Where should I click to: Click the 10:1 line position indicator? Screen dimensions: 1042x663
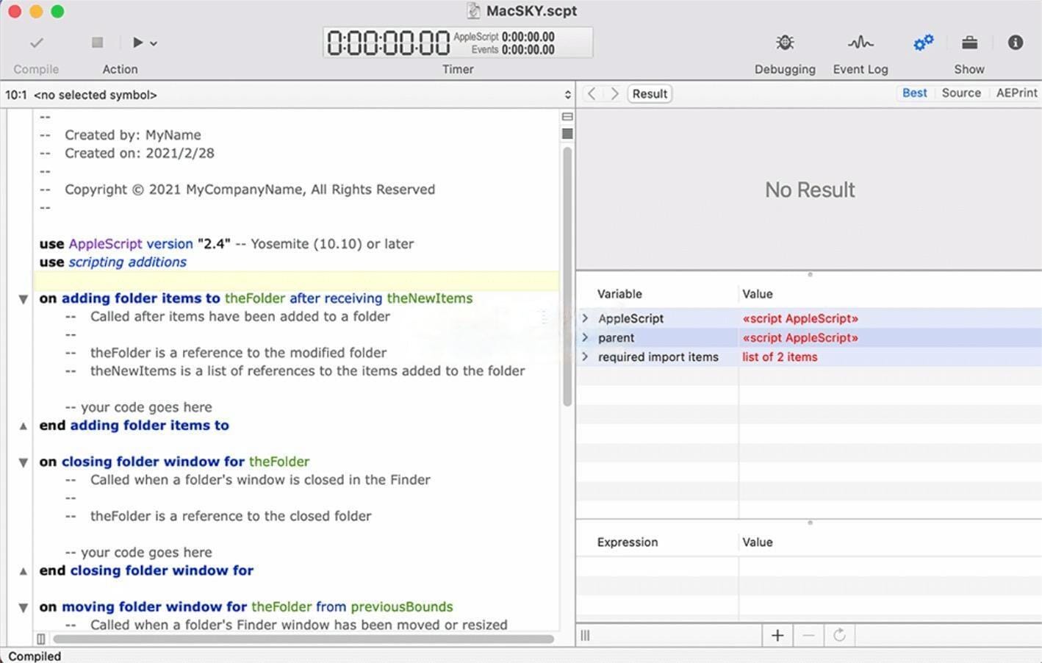click(x=15, y=95)
